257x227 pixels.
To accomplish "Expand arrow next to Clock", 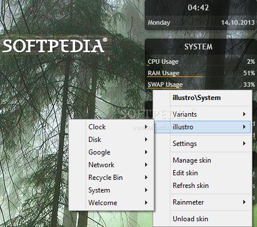I will tap(146, 127).
